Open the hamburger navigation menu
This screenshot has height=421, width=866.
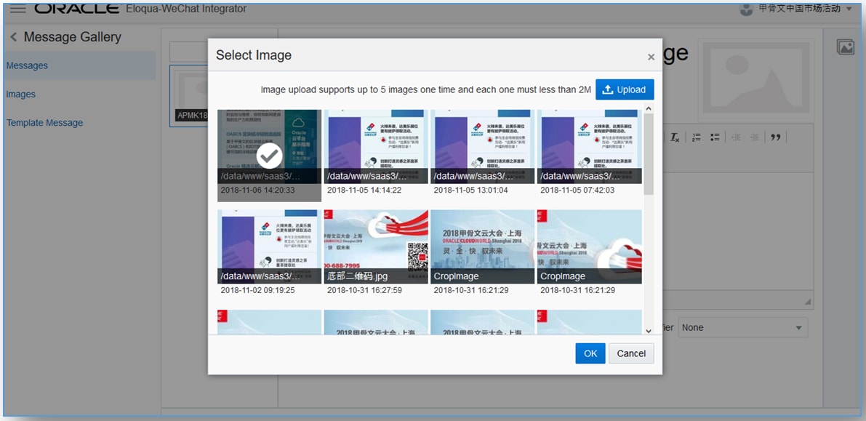pos(18,9)
